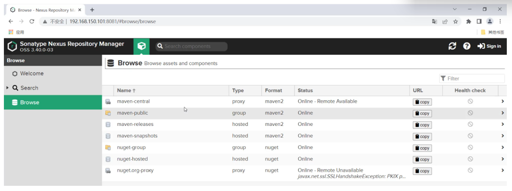512x191 pixels.
Task: Copy URL of nuget-hosted
Action: [422, 160]
